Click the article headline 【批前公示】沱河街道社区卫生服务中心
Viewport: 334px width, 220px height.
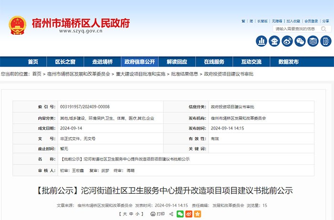164,190
